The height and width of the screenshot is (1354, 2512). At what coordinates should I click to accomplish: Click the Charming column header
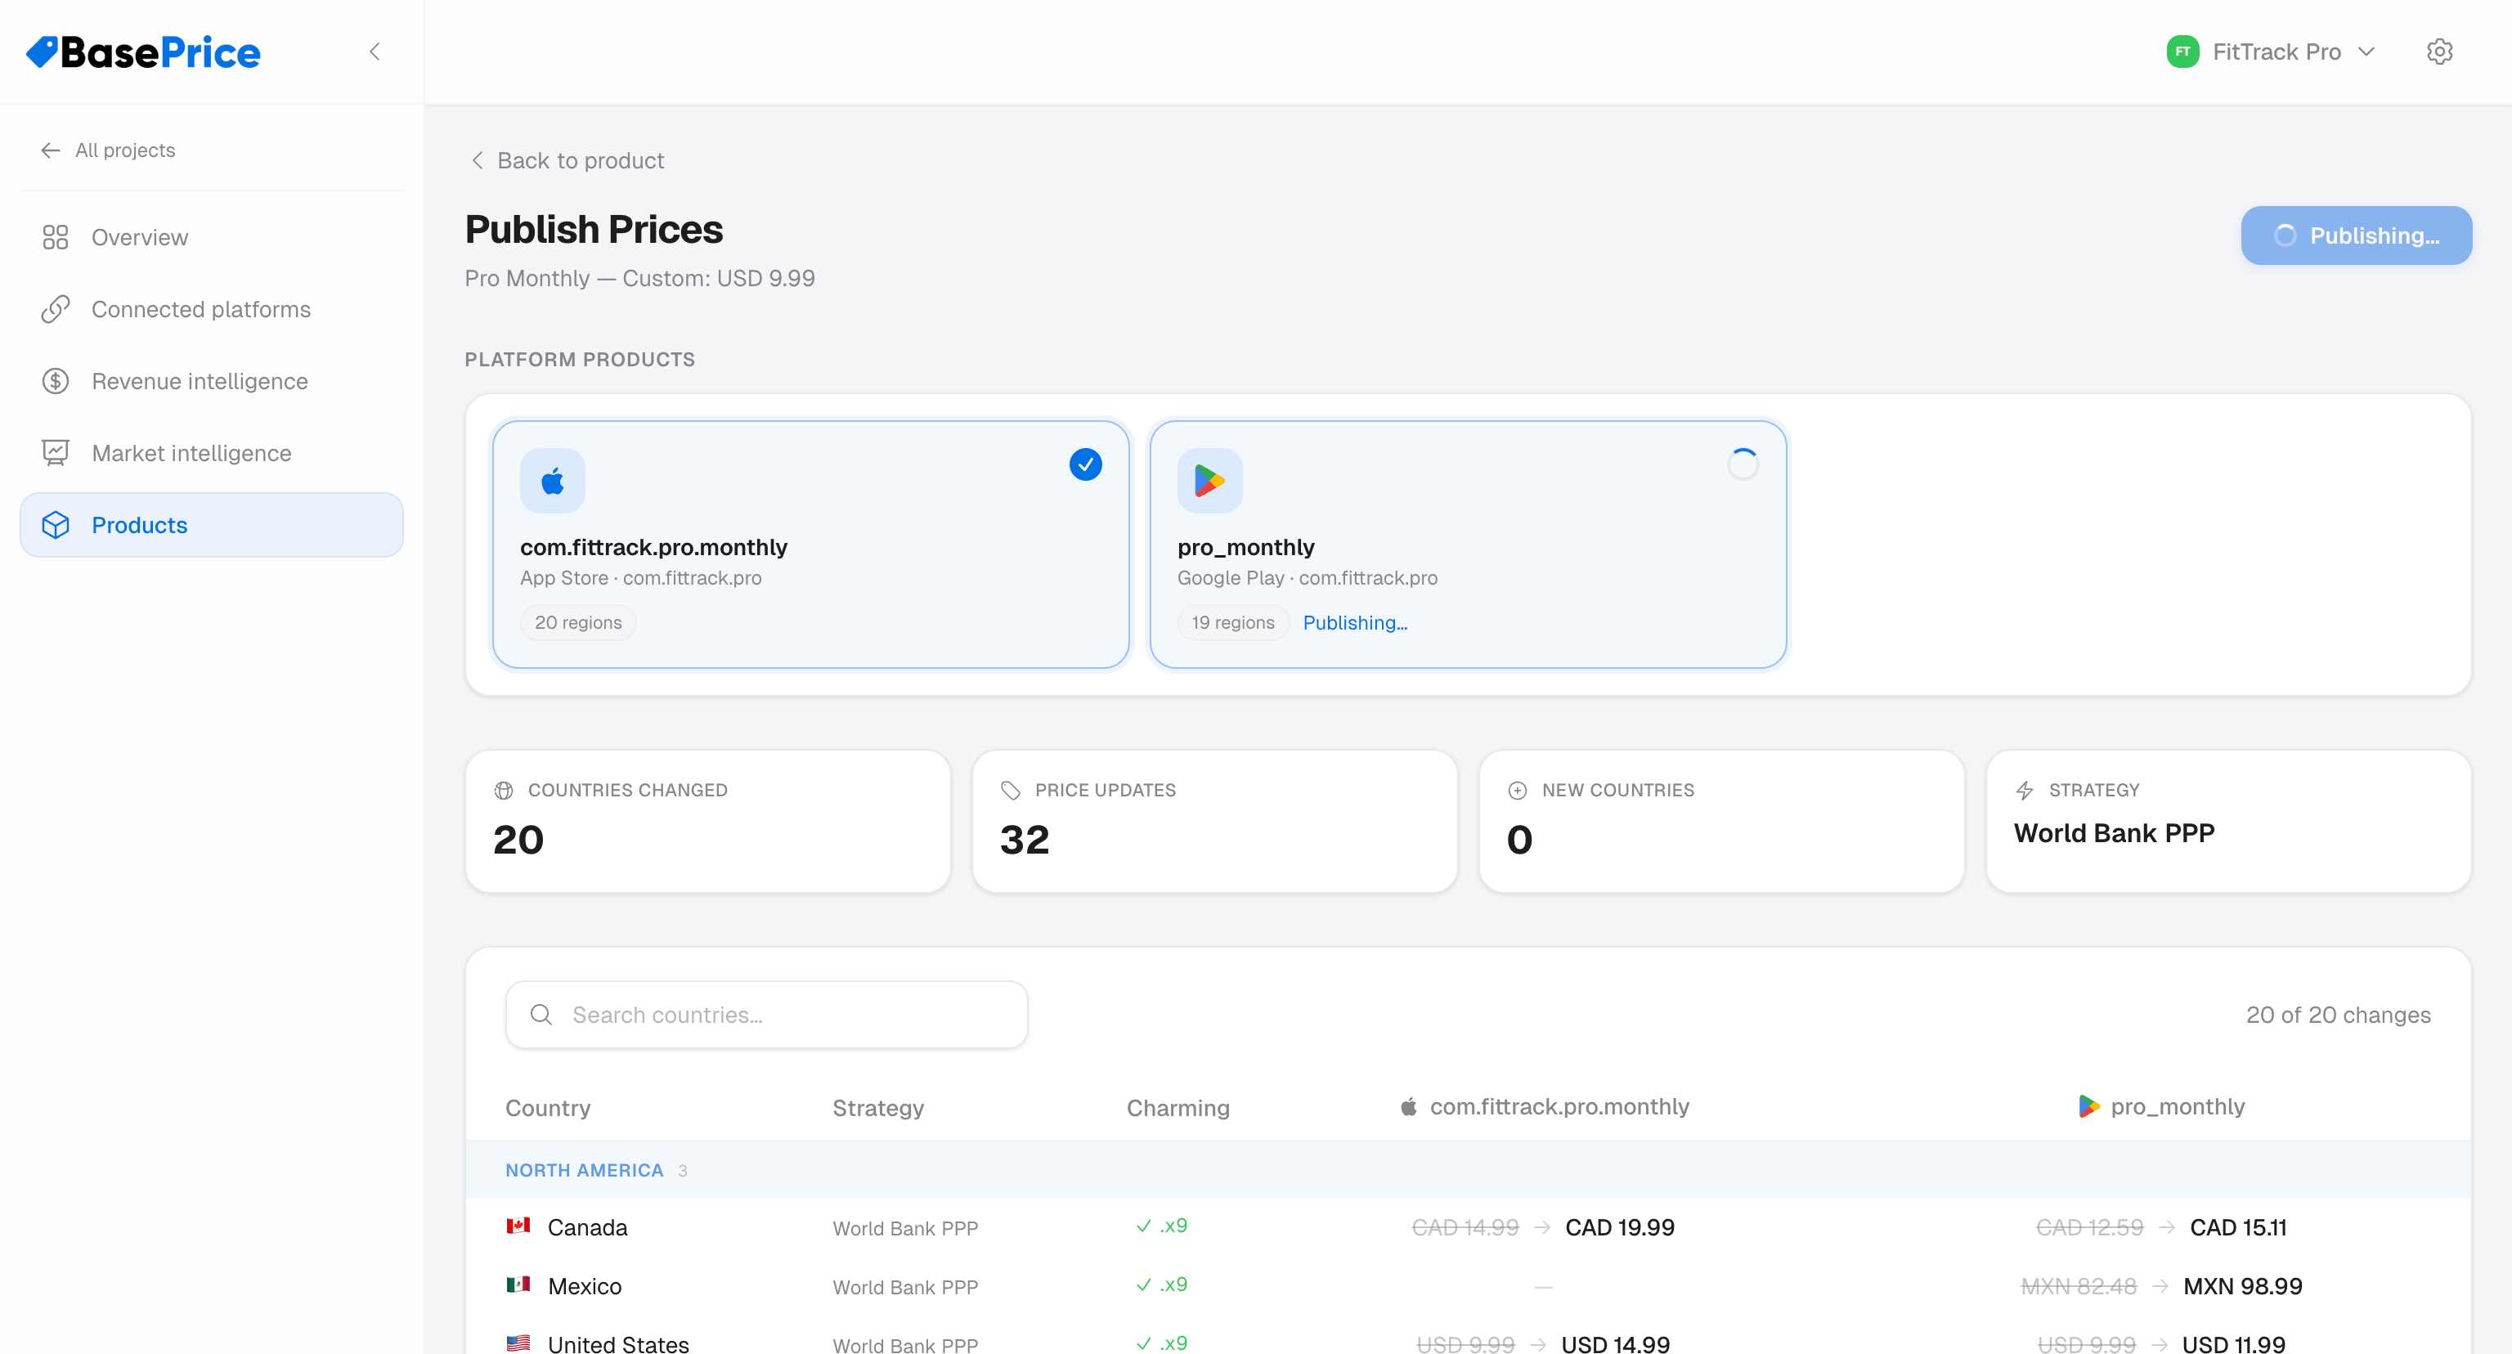tap(1177, 1109)
